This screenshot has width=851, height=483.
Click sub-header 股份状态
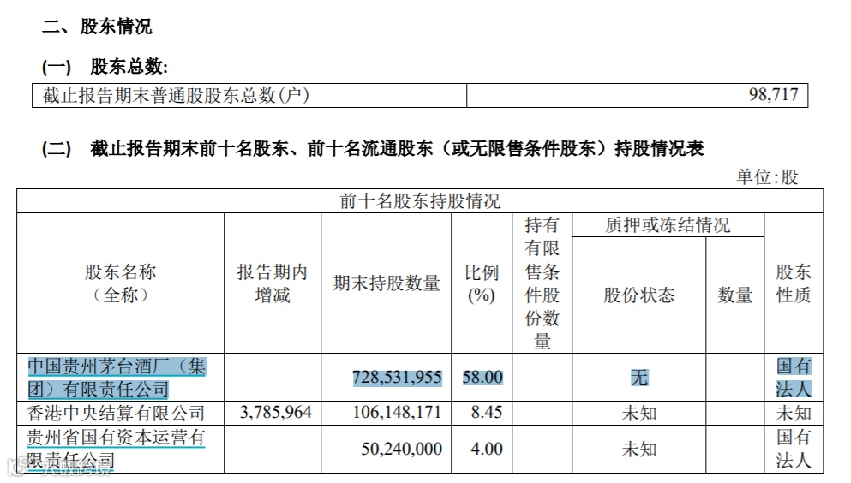[x=638, y=295]
